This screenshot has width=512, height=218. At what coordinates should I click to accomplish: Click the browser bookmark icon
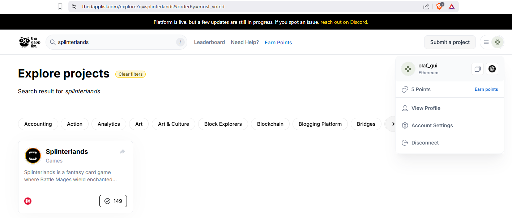[x=60, y=6]
